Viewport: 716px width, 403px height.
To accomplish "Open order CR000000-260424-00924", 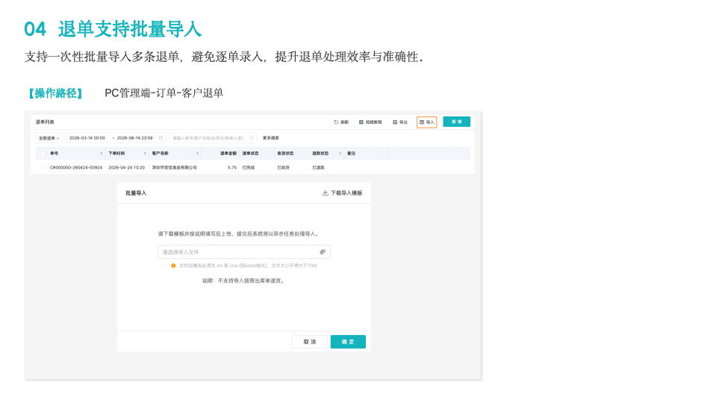I will point(76,167).
